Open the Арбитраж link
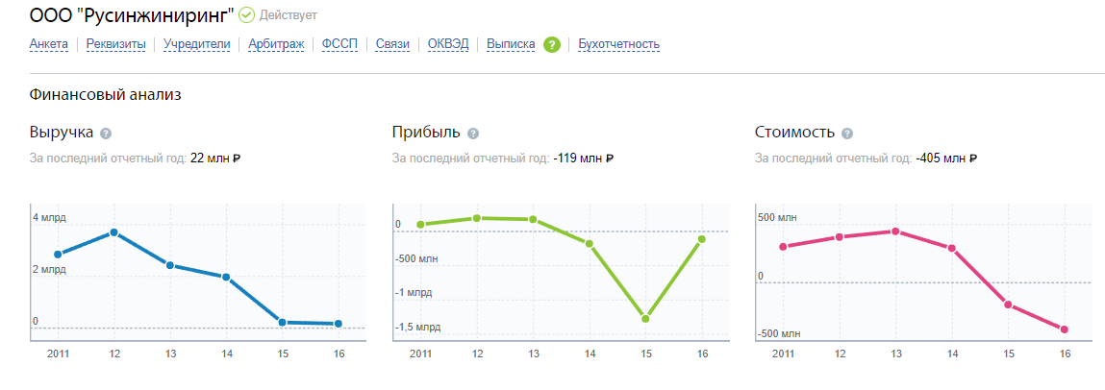1105x390 pixels. coord(276,44)
